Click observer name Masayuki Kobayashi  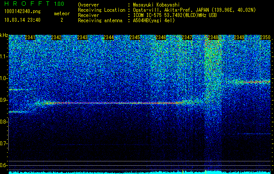point(156,5)
